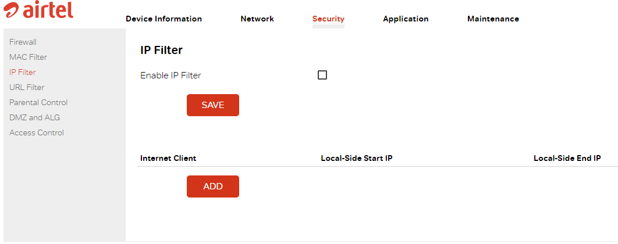
Task: Switch to the Network tab
Action: pos(257,19)
